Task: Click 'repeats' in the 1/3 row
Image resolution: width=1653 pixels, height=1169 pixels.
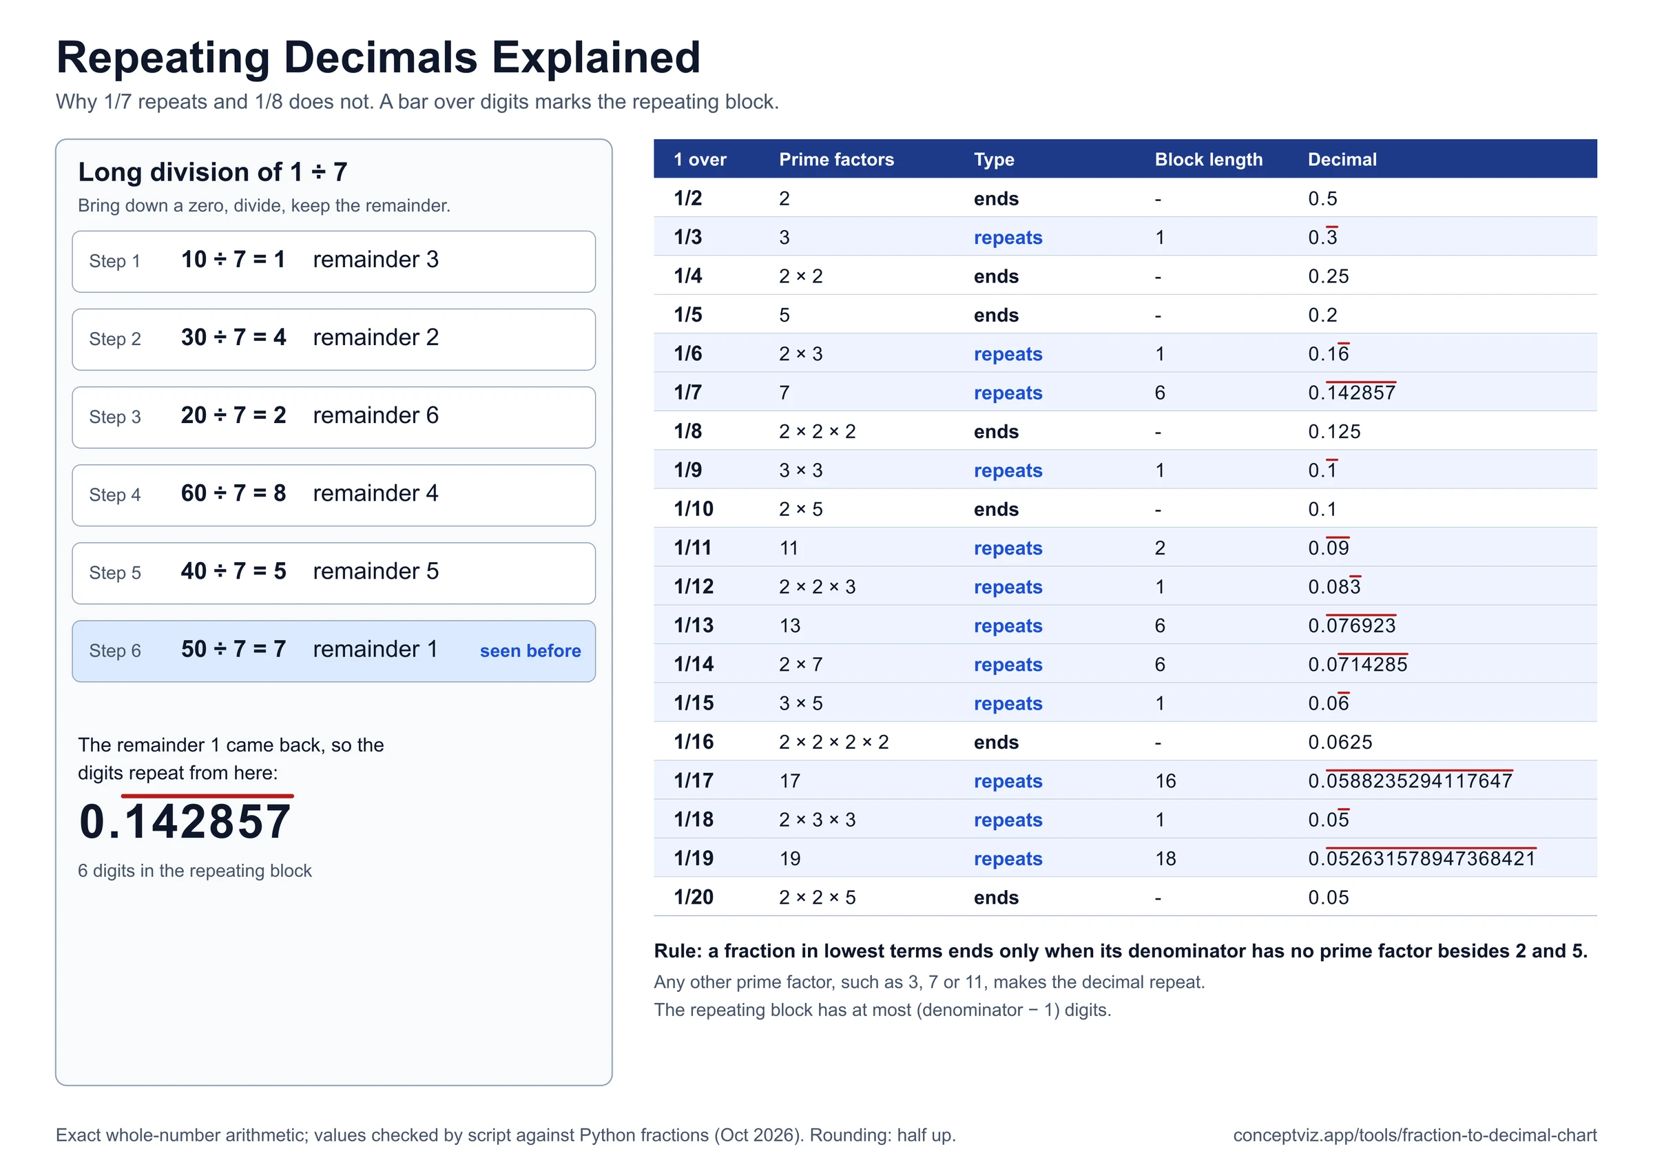Action: point(1007,237)
